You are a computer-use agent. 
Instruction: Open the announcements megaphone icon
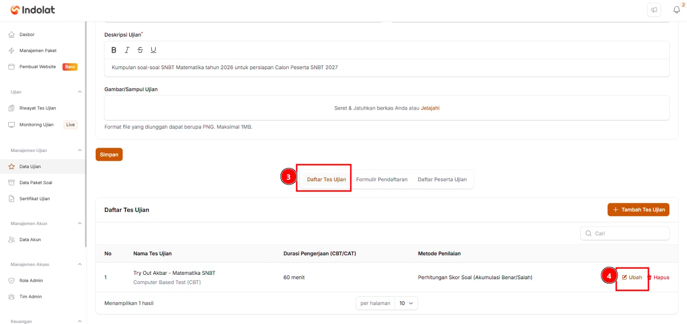654,10
